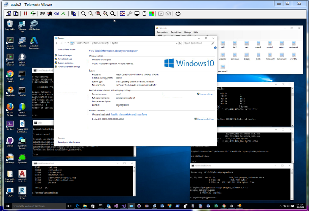Expand the address bar dropdown in System window

(x=176, y=43)
